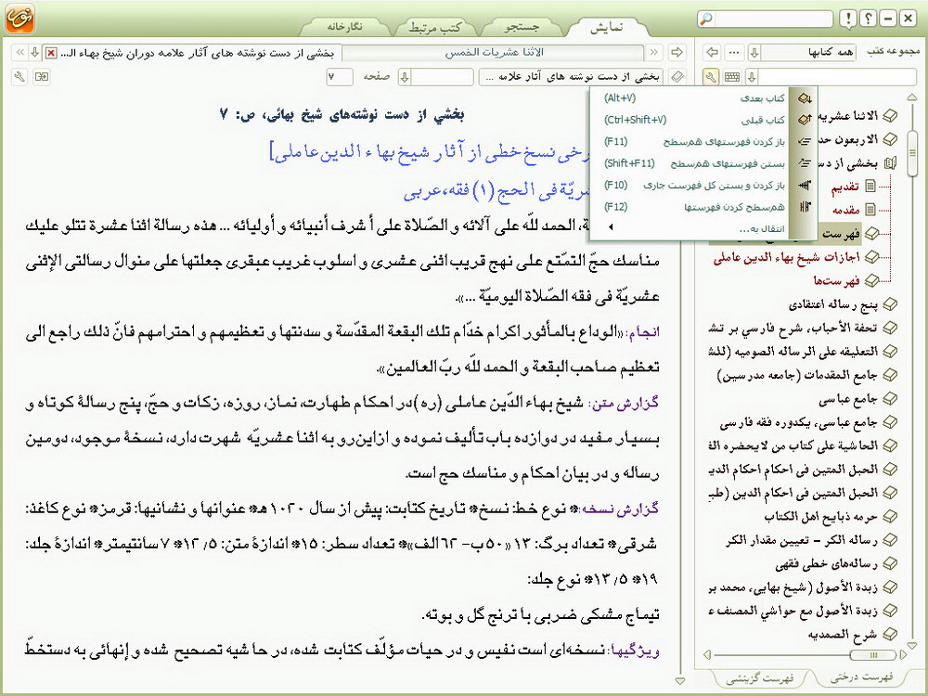Click the wrench settings icon at far left
The width and height of the screenshot is (928, 696).
click(19, 76)
